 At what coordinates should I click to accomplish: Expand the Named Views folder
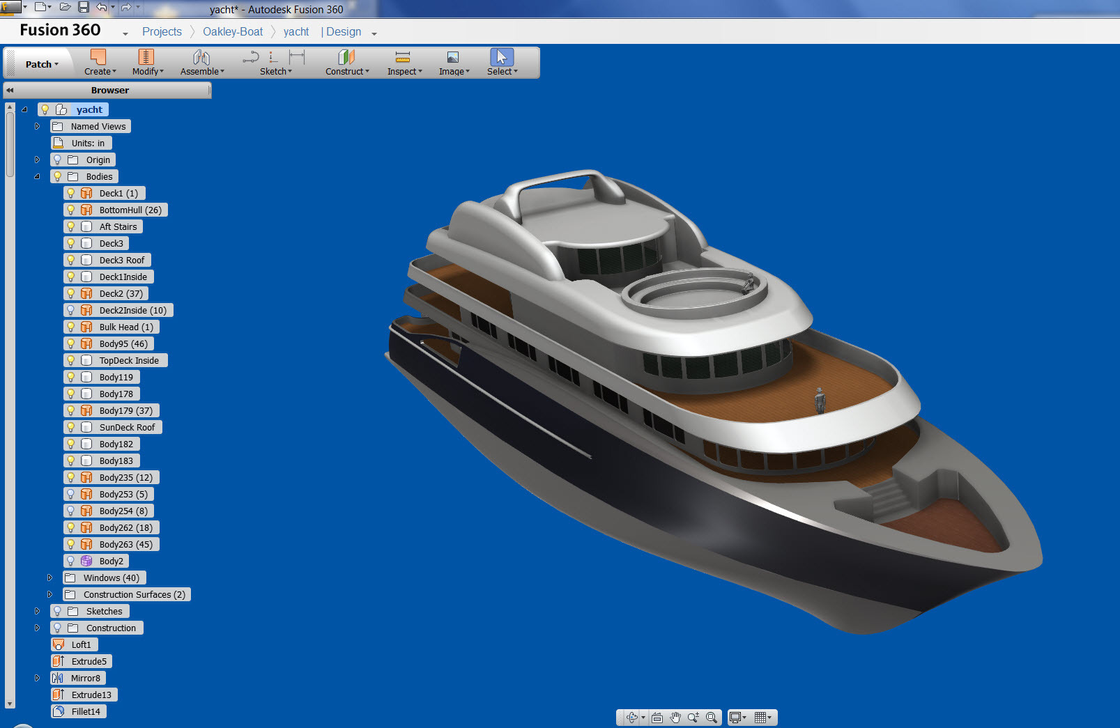coord(37,126)
